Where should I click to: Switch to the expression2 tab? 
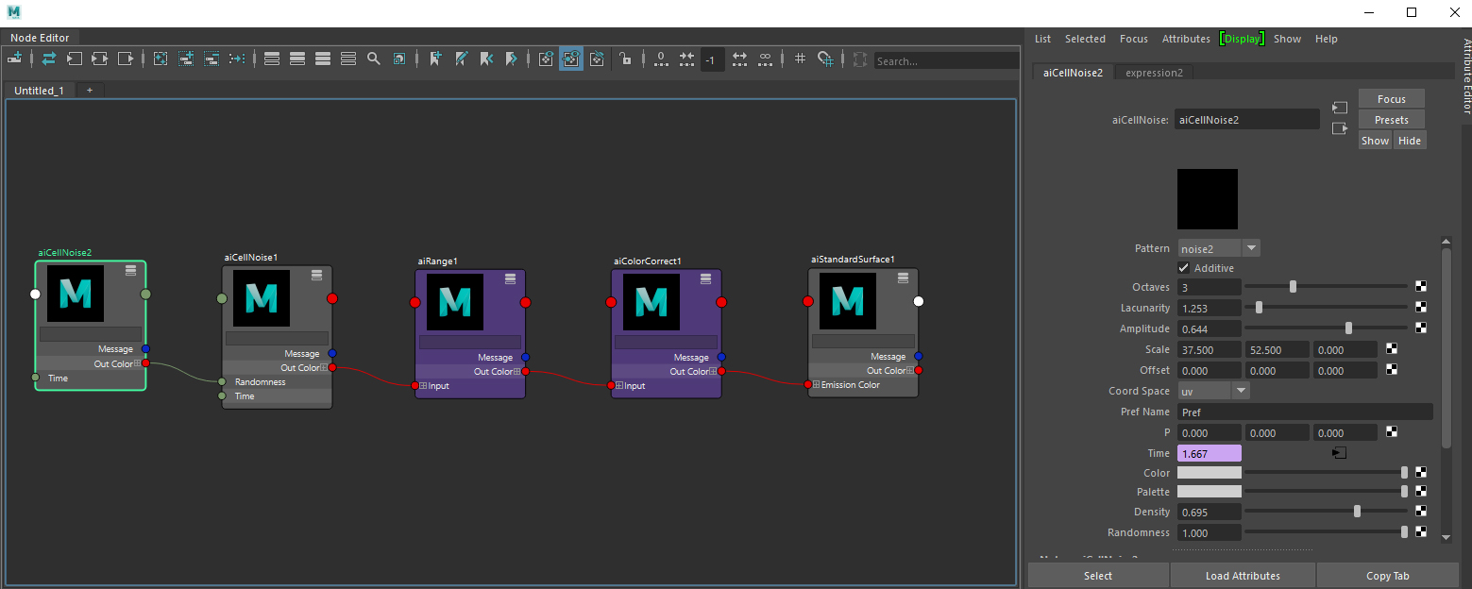pos(1154,73)
